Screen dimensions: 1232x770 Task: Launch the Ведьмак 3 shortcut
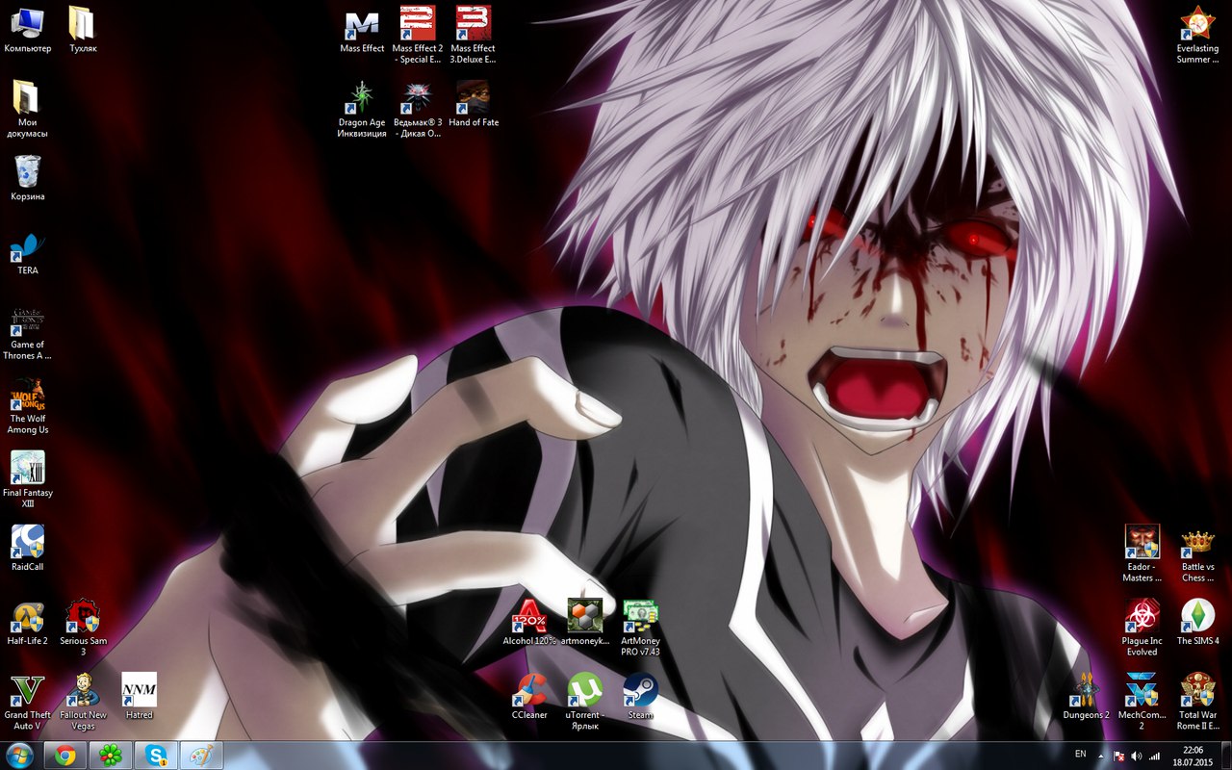[x=418, y=109]
